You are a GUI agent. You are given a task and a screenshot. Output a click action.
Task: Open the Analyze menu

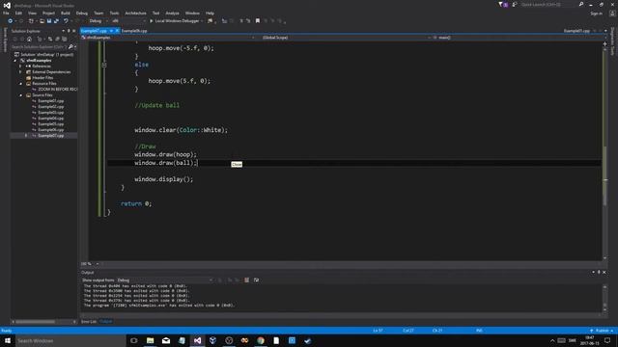click(172, 13)
